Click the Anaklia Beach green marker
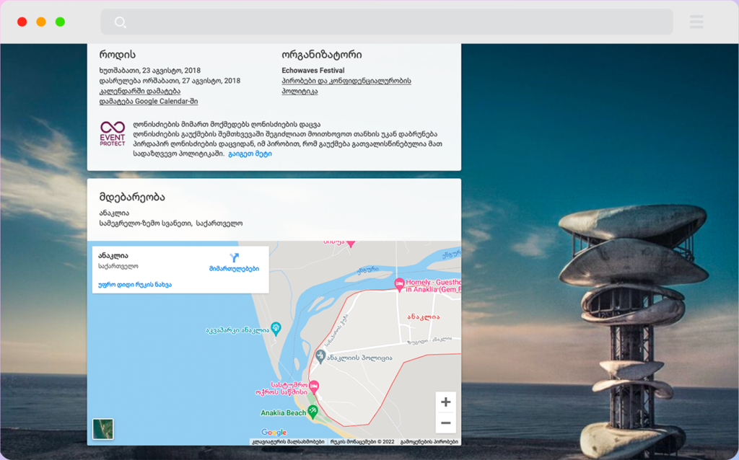The height and width of the screenshot is (460, 739). 313,412
